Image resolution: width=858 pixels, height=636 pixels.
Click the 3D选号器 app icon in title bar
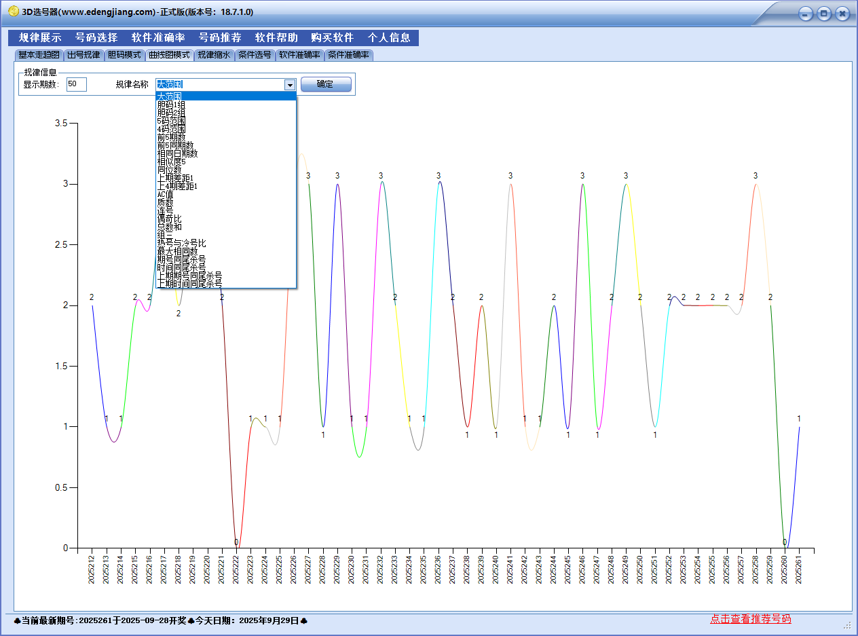(13, 12)
